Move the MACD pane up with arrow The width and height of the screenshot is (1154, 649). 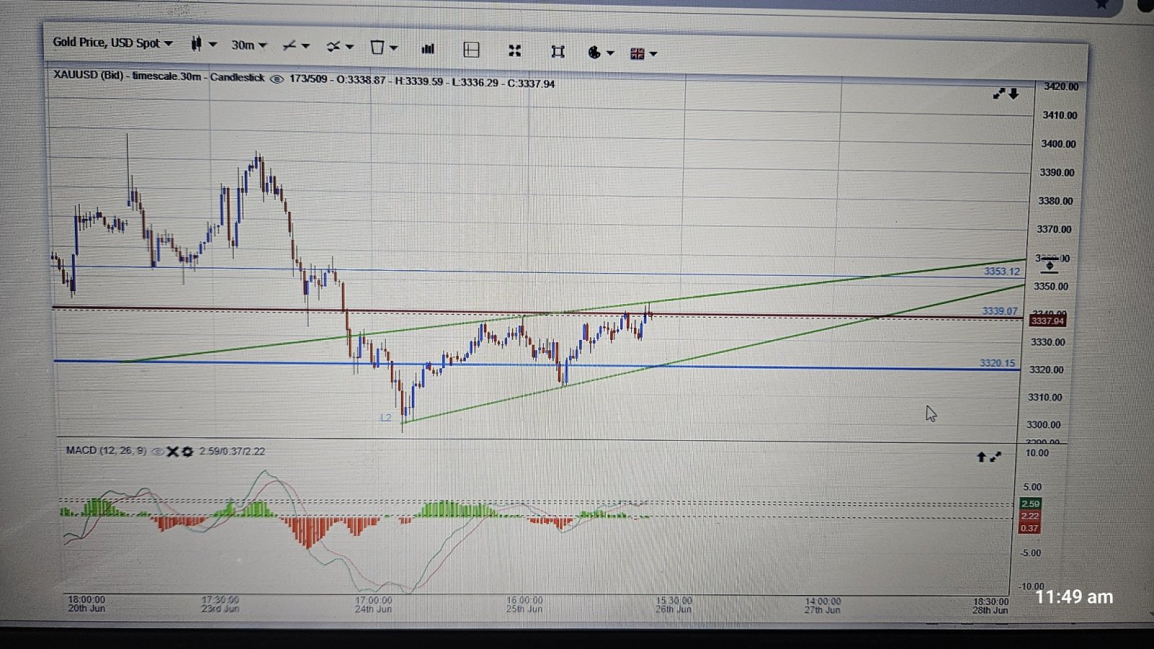click(x=981, y=457)
